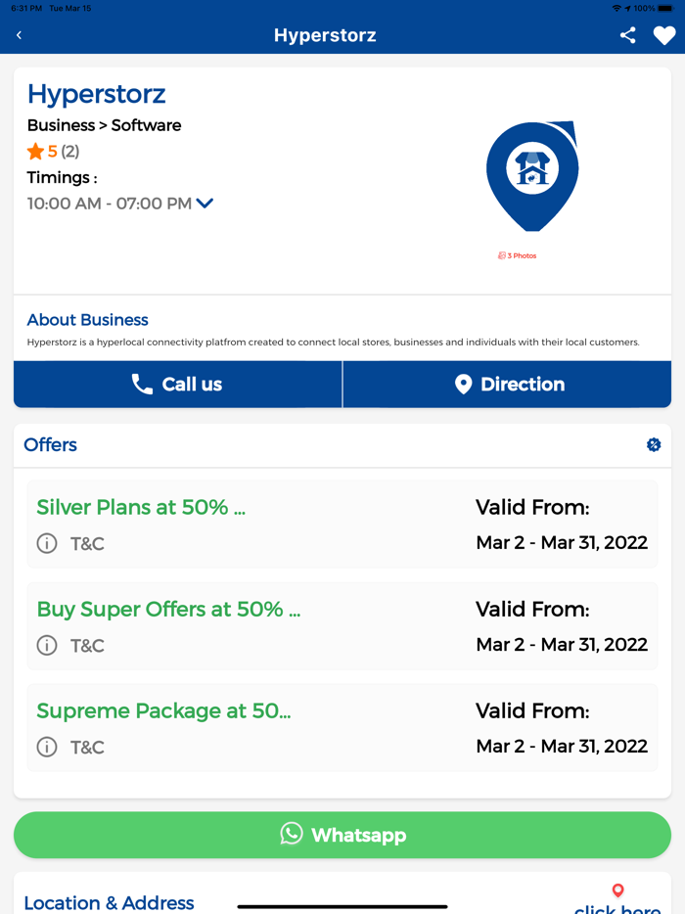
Task: Expand the timings chevron dropdown
Action: click(205, 204)
